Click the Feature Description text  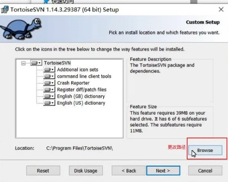pos(162,68)
